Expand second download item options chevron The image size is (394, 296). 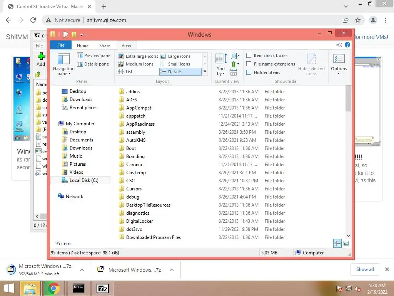pyautogui.click(x=172, y=270)
